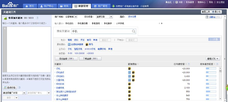Open the 请选择推广计划 dropdown
The width and height of the screenshot is (228, 102).
24,93
